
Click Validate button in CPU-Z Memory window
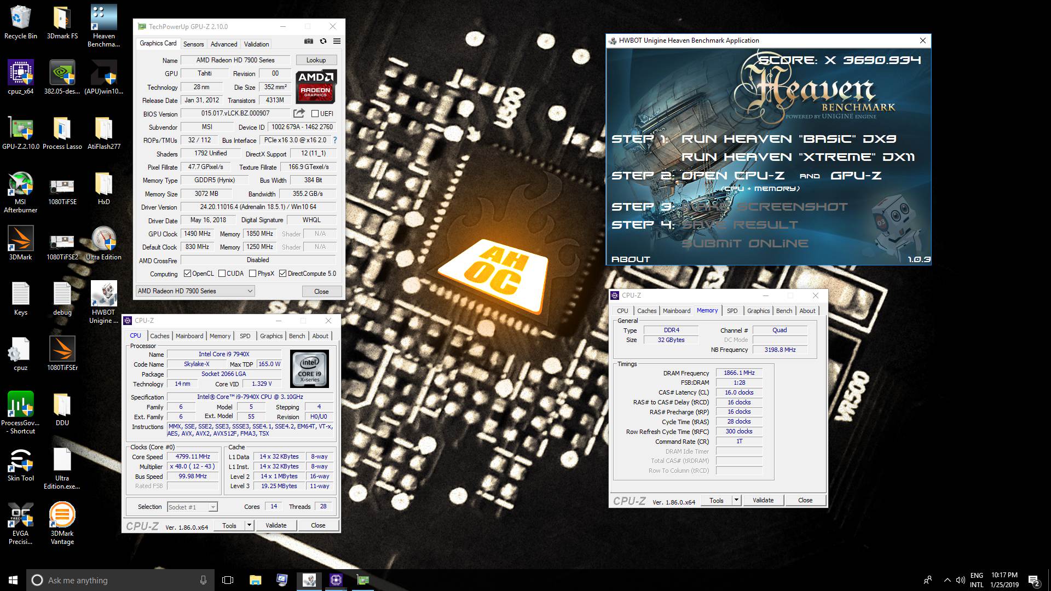(763, 500)
